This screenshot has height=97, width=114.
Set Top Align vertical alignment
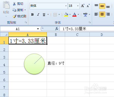[96, 6]
